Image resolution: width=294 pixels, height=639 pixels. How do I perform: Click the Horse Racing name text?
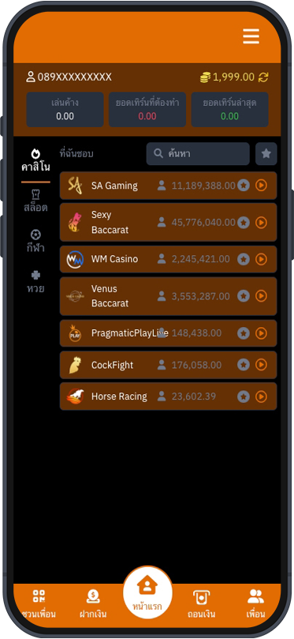(x=119, y=396)
